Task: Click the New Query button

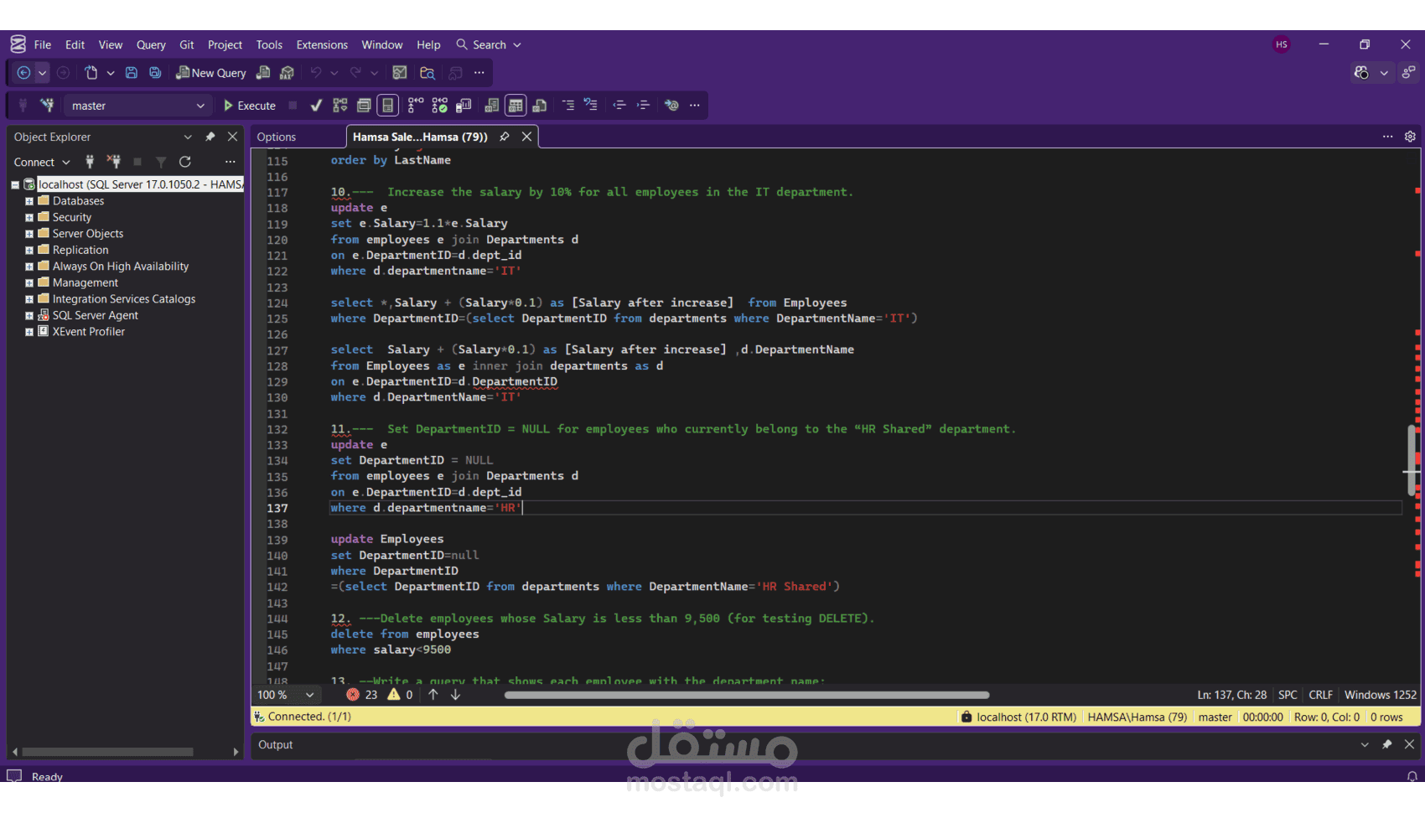Action: (211, 73)
